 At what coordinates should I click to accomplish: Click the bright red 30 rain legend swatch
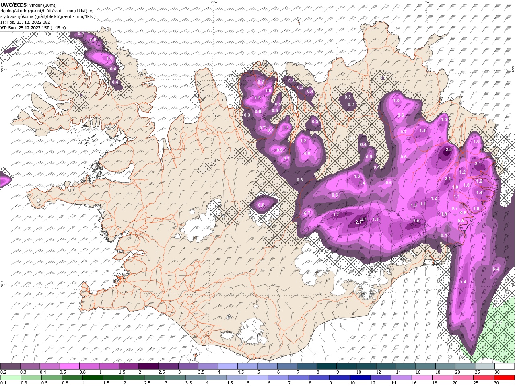[505, 377]
